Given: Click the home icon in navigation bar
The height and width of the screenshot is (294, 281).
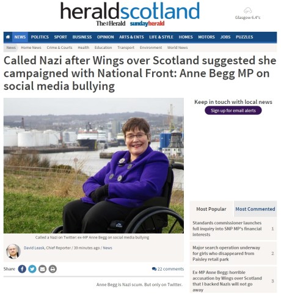Looking at the screenshot, I should (x=8, y=37).
